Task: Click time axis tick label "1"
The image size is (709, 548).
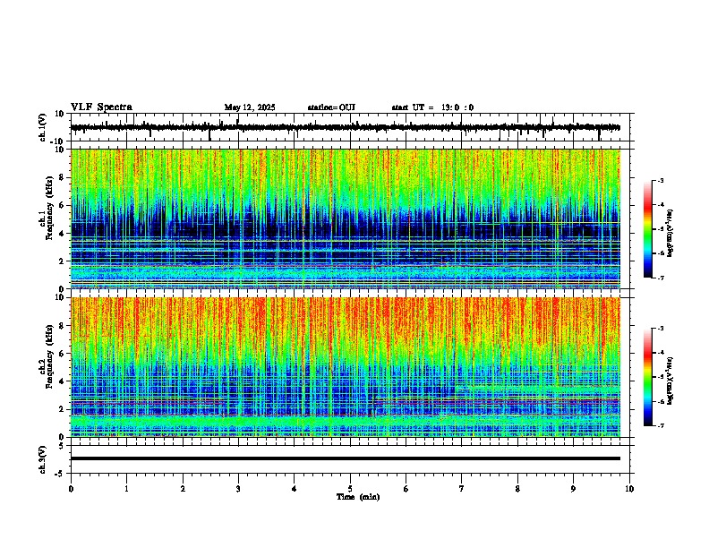Action: coord(127,489)
